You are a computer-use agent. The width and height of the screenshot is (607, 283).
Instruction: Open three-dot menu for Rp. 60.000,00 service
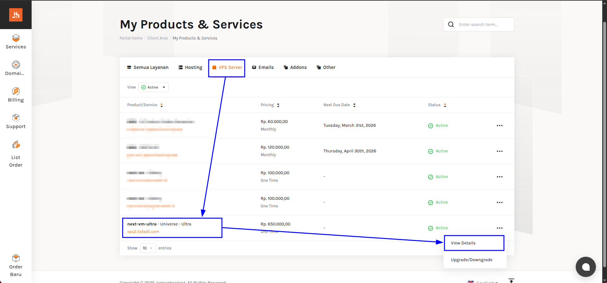click(x=500, y=126)
